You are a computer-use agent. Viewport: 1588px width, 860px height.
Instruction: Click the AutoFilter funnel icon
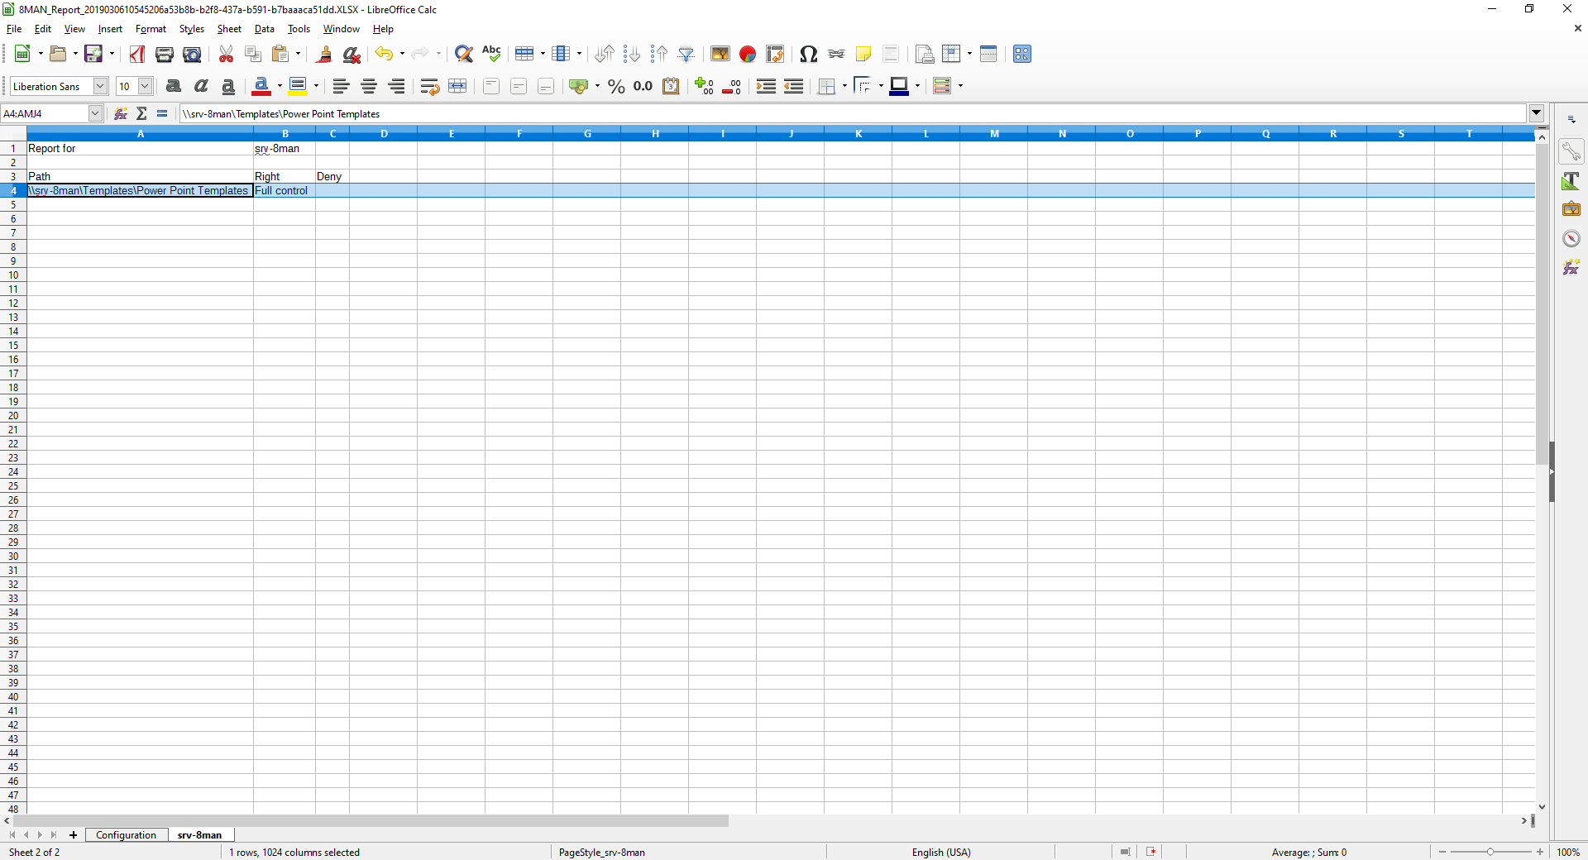click(686, 55)
